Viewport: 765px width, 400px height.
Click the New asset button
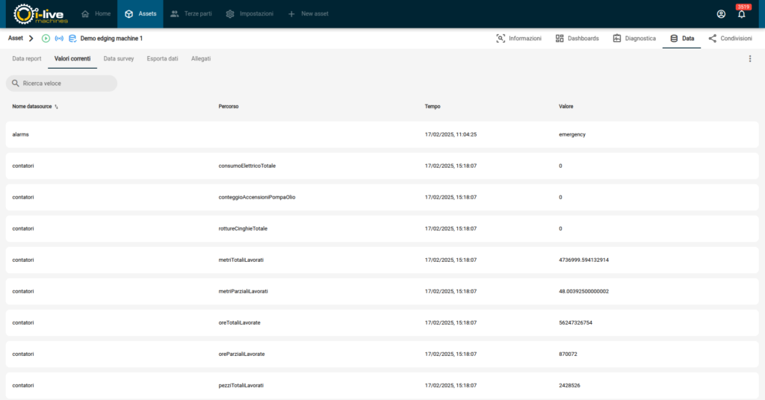pos(308,14)
